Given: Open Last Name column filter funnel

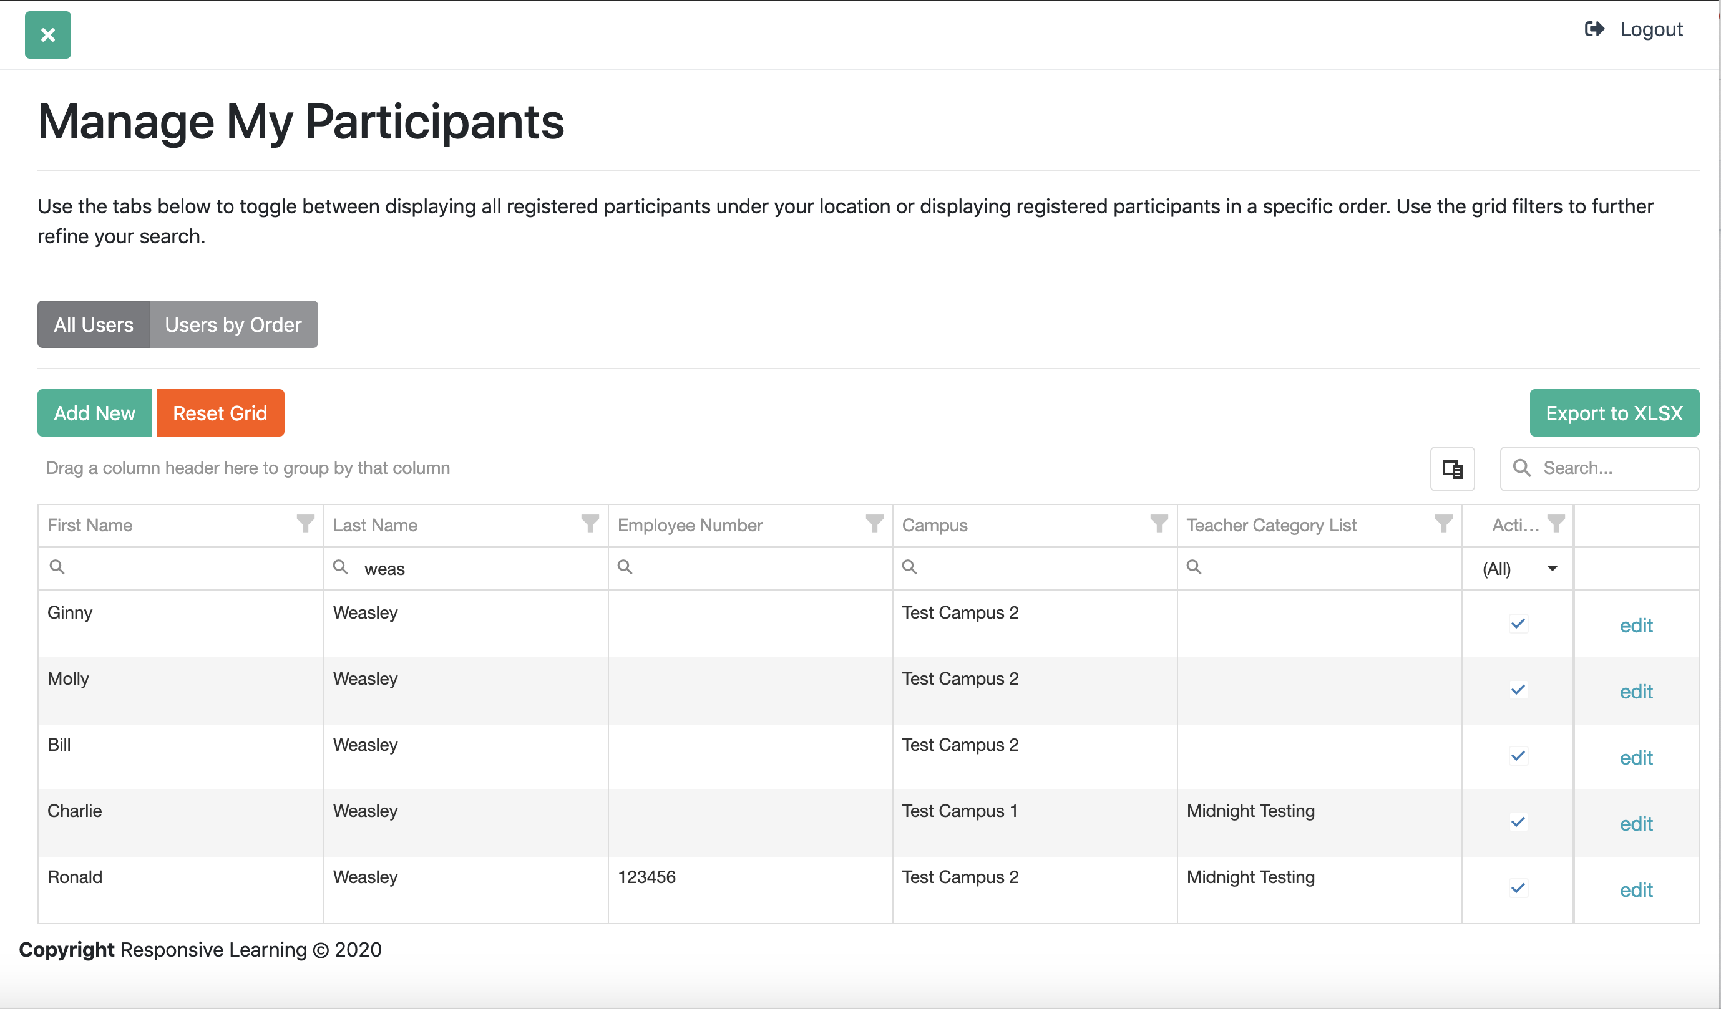Looking at the screenshot, I should [590, 524].
